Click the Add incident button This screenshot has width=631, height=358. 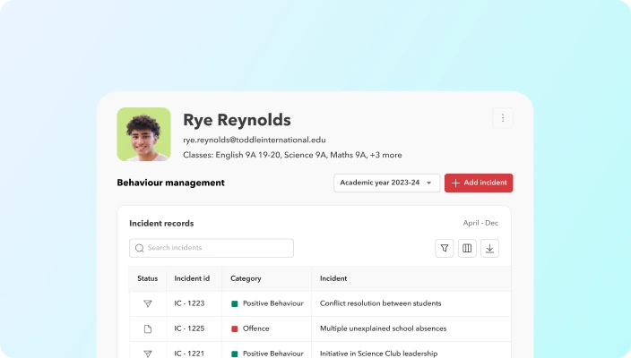[479, 183]
